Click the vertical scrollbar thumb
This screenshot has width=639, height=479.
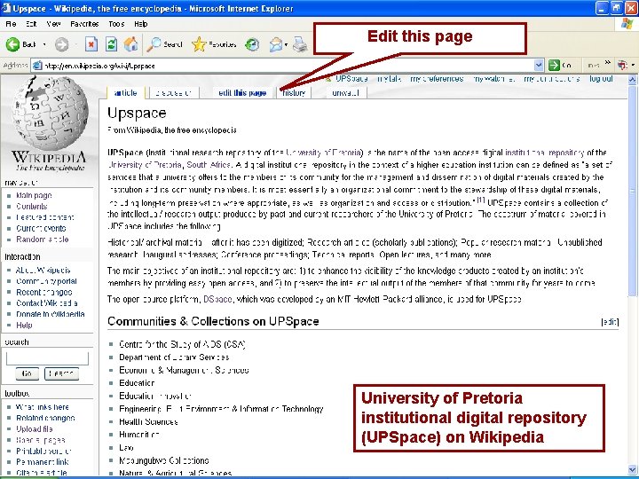click(633, 191)
